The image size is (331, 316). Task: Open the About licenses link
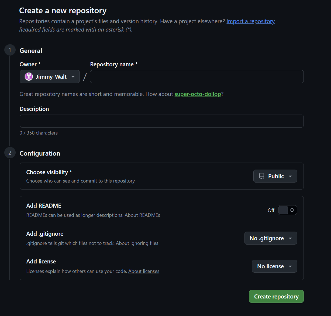[x=144, y=271]
